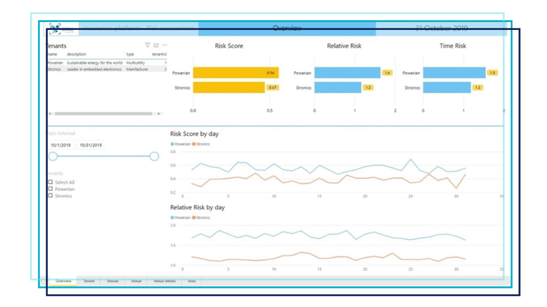Switch to the Venue details tab
This screenshot has height=307, width=547.
pyautogui.click(x=165, y=281)
